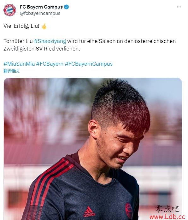Open the attached goalkeeper photo
The image size is (188, 220).
click(x=93, y=149)
